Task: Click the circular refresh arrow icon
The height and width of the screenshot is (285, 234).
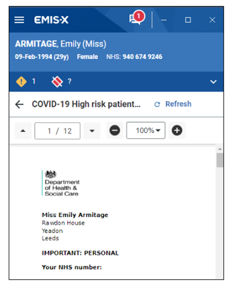Action: 157,104
